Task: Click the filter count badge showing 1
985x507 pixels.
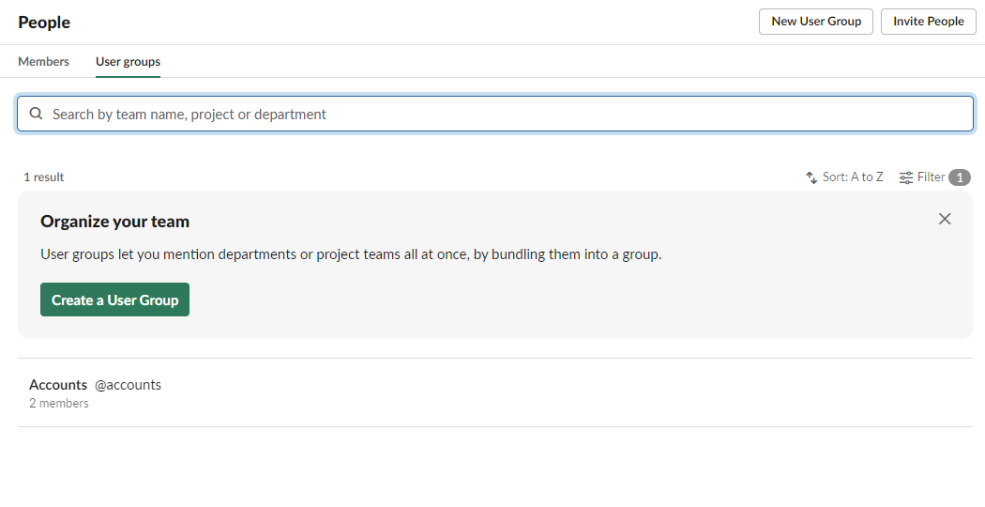Action: 960,177
